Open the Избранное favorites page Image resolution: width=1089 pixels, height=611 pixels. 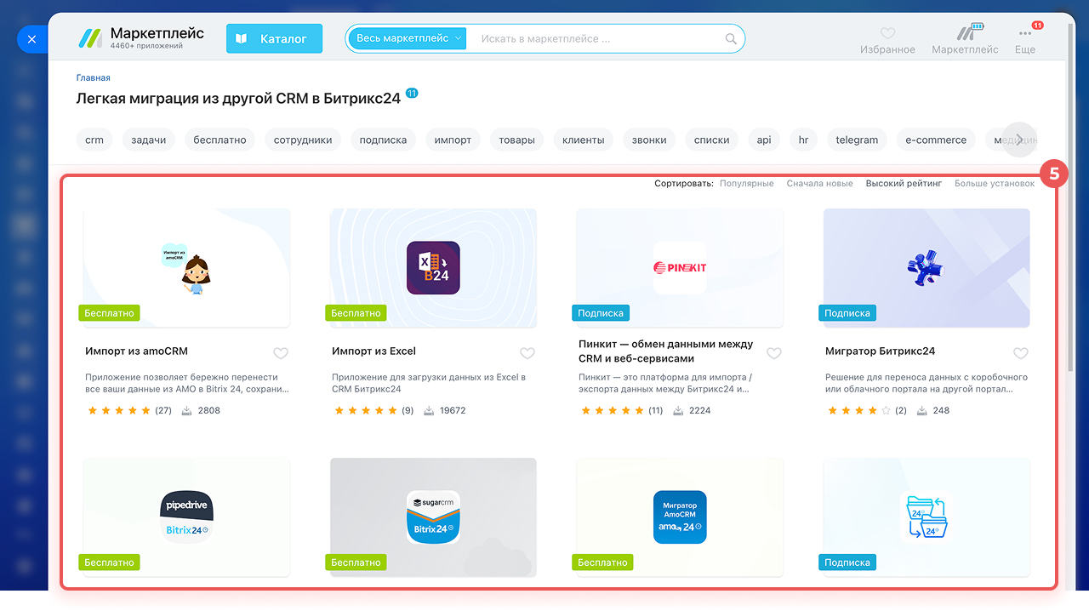click(x=887, y=40)
